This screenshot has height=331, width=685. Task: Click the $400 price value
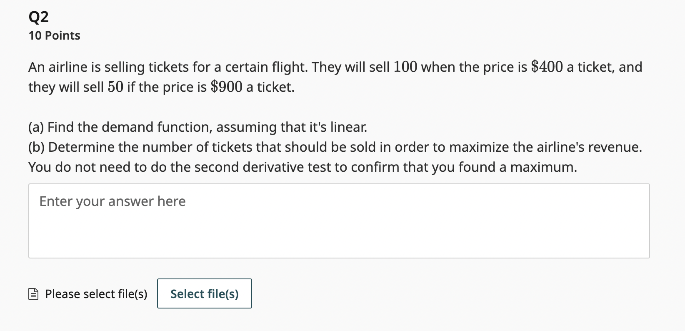(547, 67)
